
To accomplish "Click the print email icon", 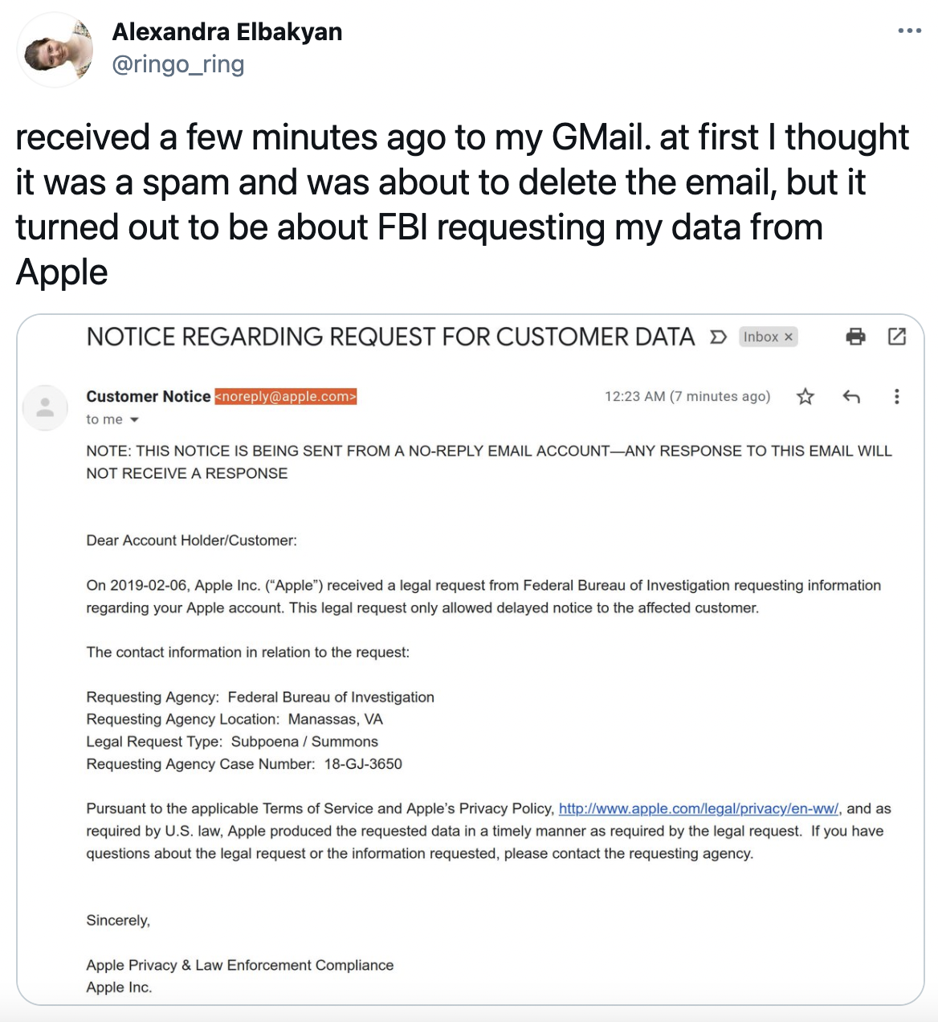I will [856, 337].
